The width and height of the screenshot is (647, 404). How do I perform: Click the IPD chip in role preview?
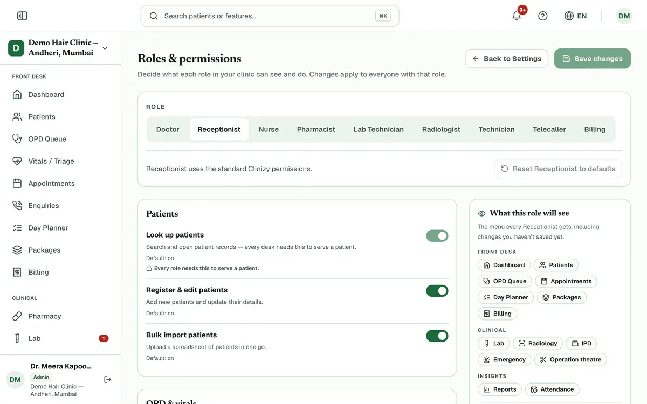tap(581, 344)
